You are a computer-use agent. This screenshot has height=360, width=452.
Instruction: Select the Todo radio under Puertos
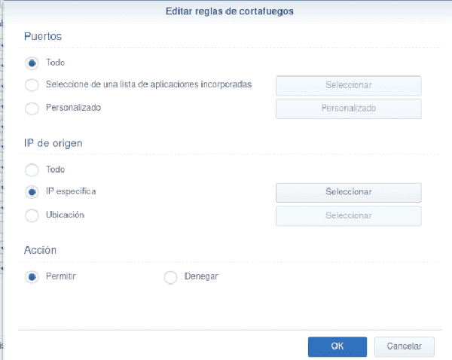[32, 63]
